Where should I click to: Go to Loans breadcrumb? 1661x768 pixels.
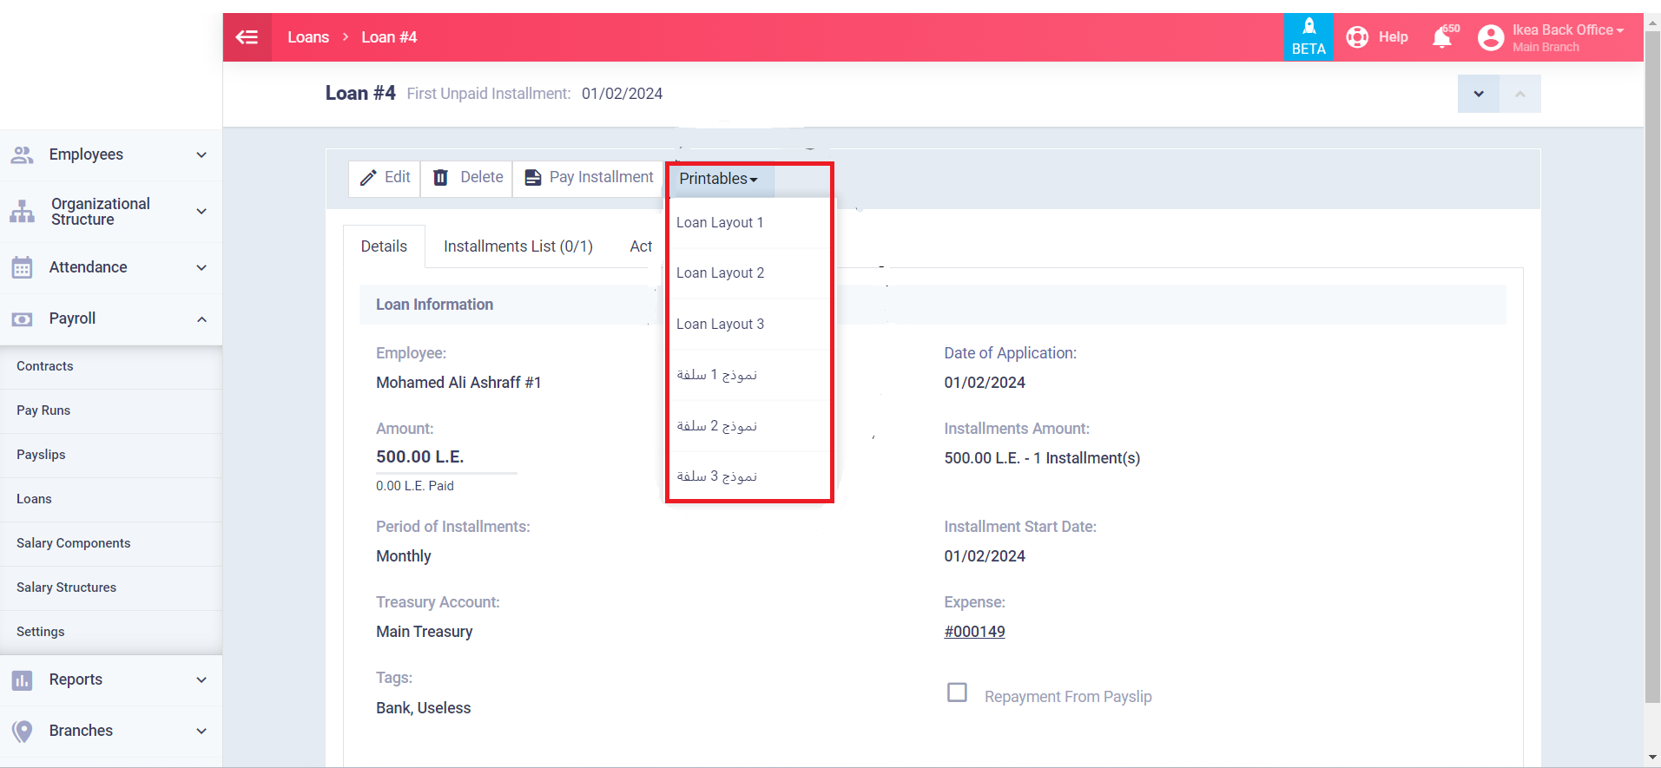tap(308, 37)
